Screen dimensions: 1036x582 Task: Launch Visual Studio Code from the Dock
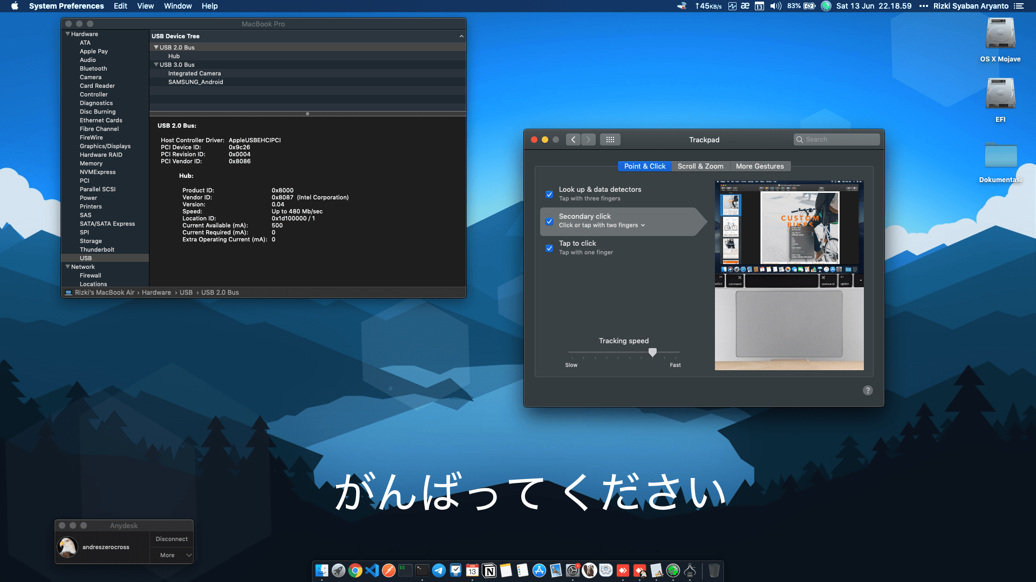click(x=372, y=570)
